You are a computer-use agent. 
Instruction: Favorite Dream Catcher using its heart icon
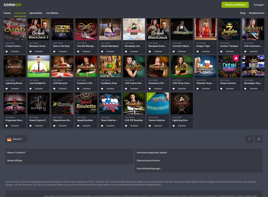click(x=221, y=89)
